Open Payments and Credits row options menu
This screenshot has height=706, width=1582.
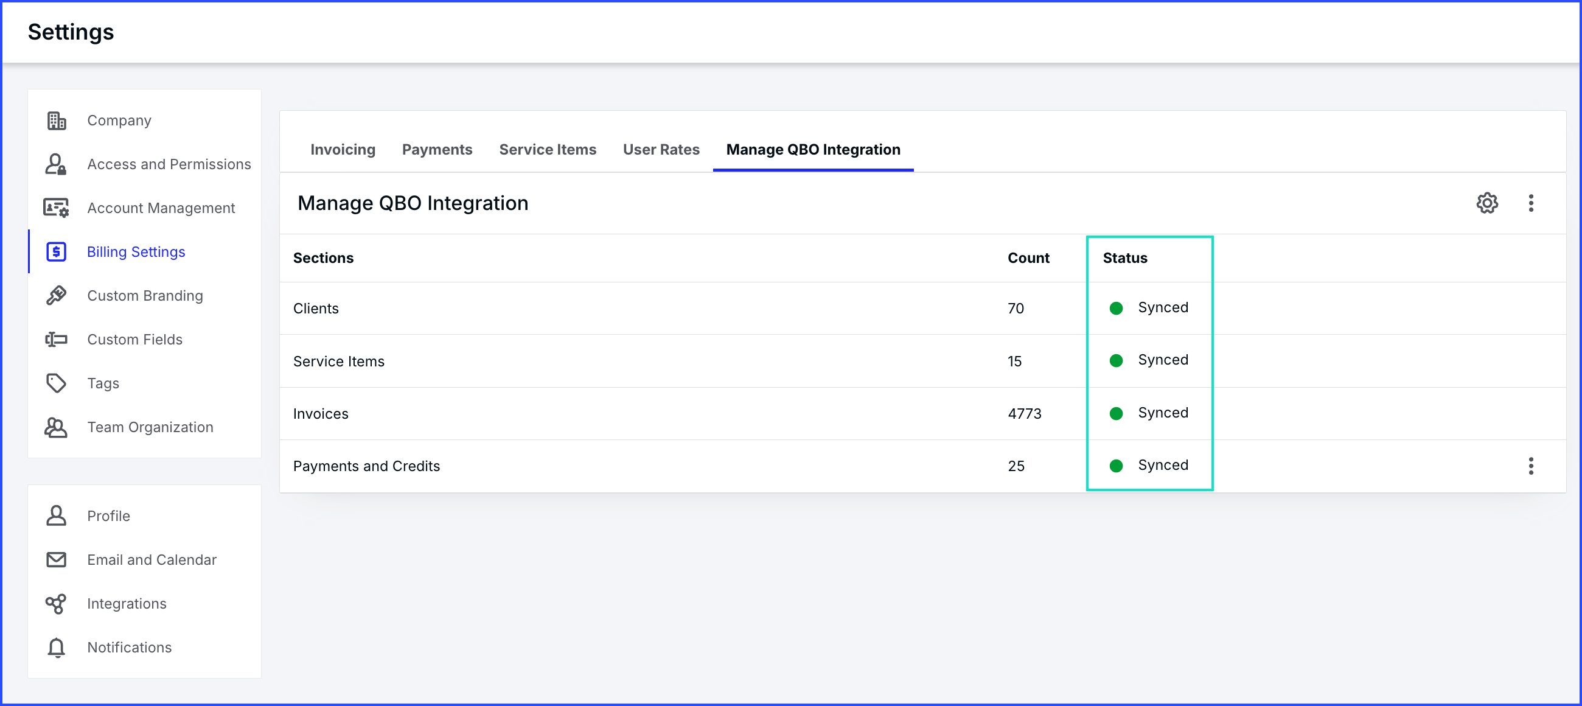pyautogui.click(x=1531, y=466)
